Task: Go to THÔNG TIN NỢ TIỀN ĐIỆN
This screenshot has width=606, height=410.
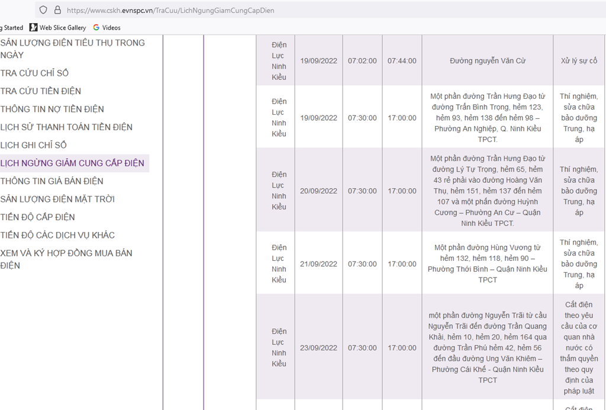Action: point(52,109)
